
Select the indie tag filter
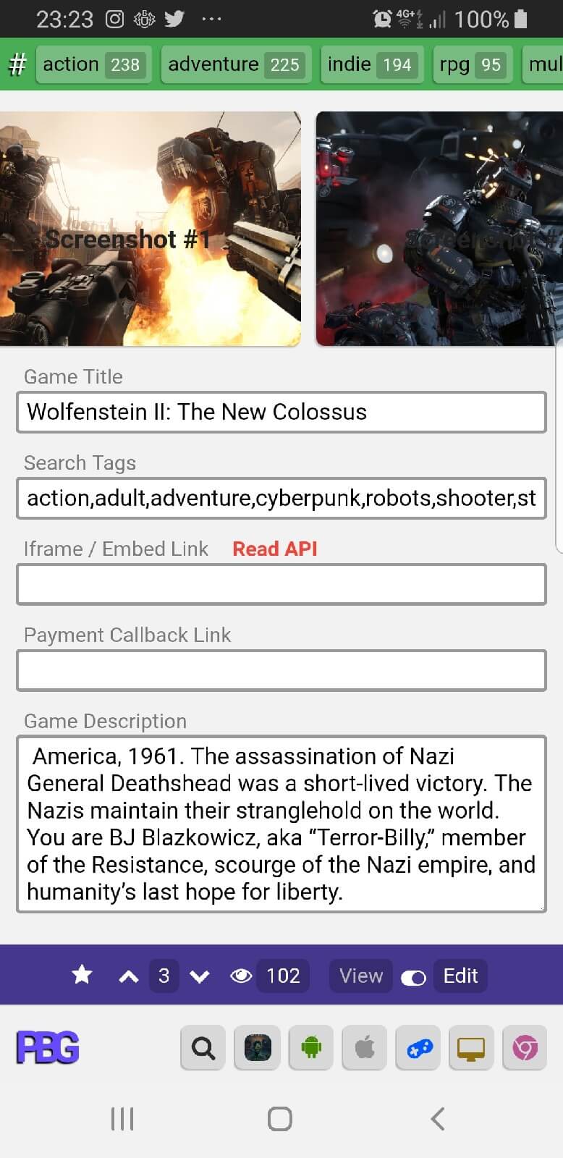pos(372,64)
